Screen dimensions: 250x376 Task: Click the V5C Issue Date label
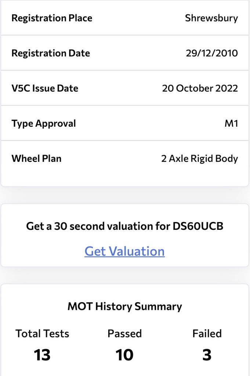pos(45,88)
